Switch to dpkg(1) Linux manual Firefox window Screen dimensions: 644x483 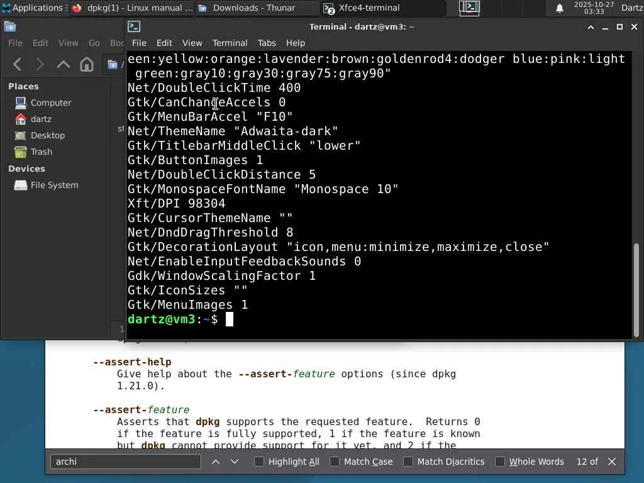click(x=132, y=8)
